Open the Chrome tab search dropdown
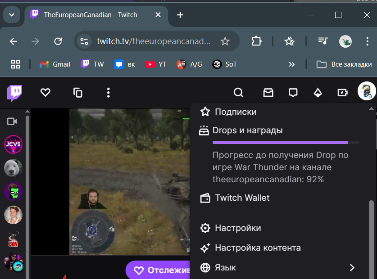 pyautogui.click(x=12, y=15)
